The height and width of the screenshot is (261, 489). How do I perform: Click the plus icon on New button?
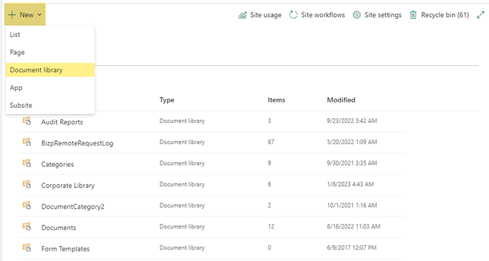[x=12, y=14]
